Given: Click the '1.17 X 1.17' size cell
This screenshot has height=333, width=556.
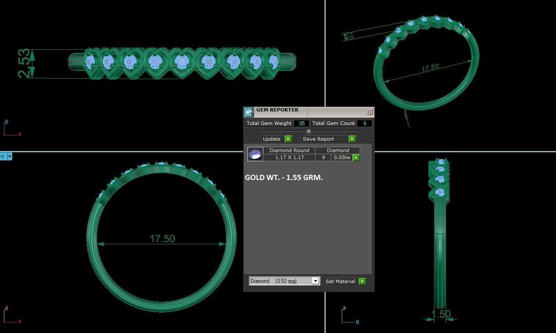Looking at the screenshot, I should pyautogui.click(x=289, y=157).
